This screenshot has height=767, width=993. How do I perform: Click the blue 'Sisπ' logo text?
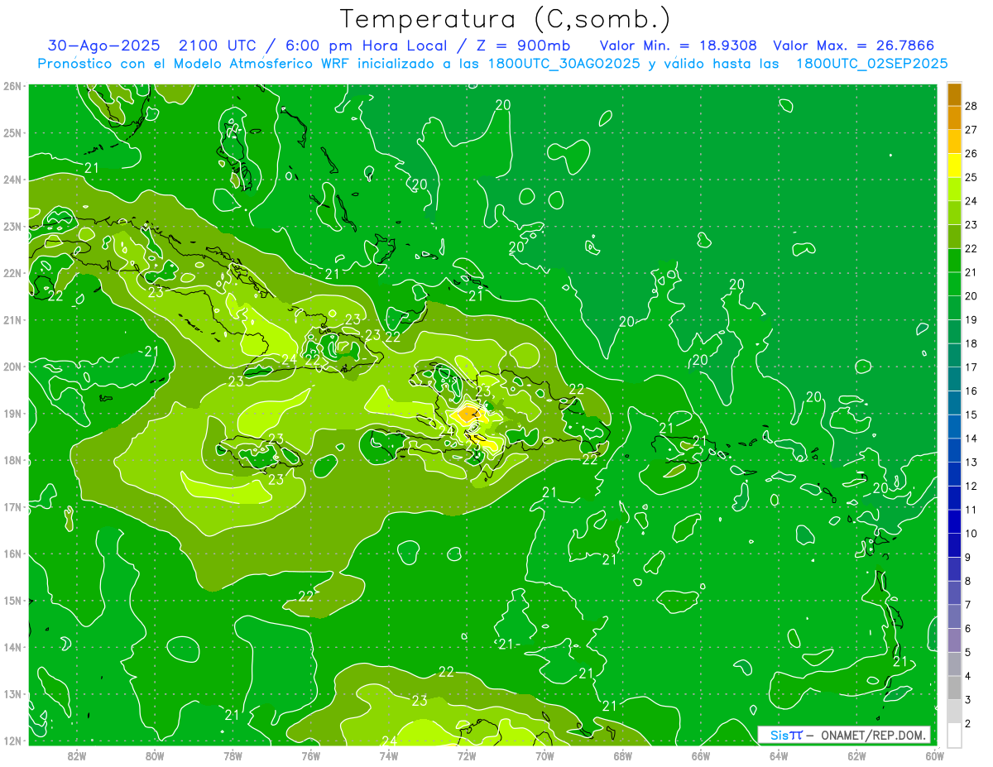point(786,735)
